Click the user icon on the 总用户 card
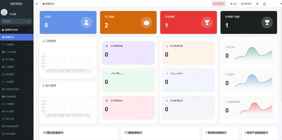Image resolution: width=282 pixels, height=140 pixels. tap(86, 23)
